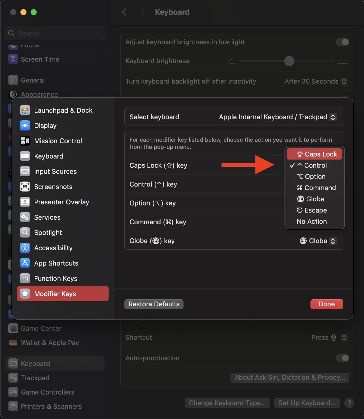Toggle the Auto-punctuation switch
Image resolution: width=364 pixels, height=419 pixels.
[342, 358]
